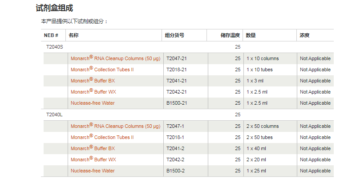Select the 组分货号 column header
The width and height of the screenshot is (344, 180).
coord(174,35)
